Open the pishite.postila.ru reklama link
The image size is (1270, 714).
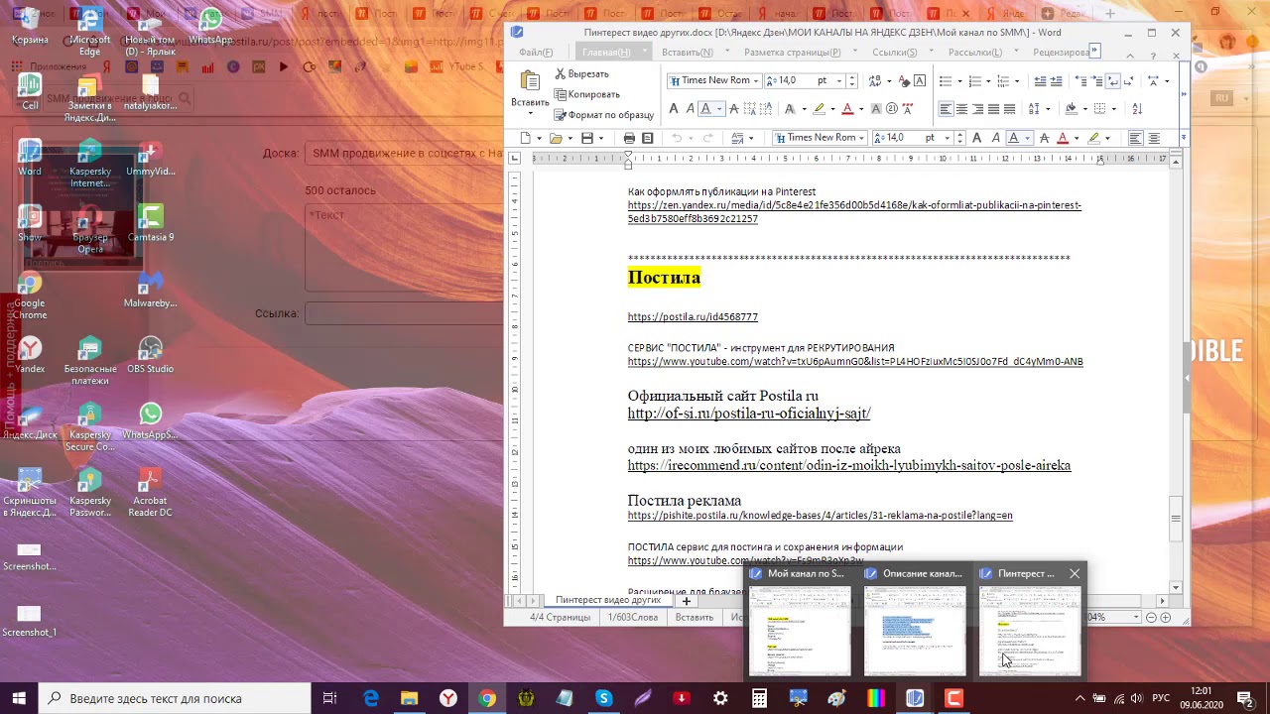821,516
